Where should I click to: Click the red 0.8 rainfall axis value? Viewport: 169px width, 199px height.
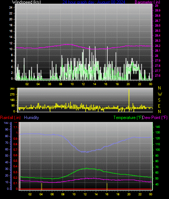[x=15, y=144]
